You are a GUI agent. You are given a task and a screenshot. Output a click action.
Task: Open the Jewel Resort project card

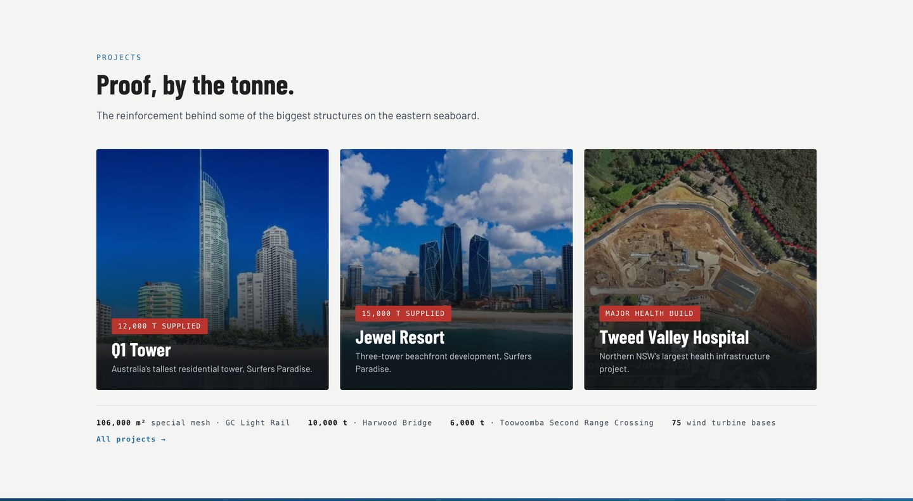point(456,270)
